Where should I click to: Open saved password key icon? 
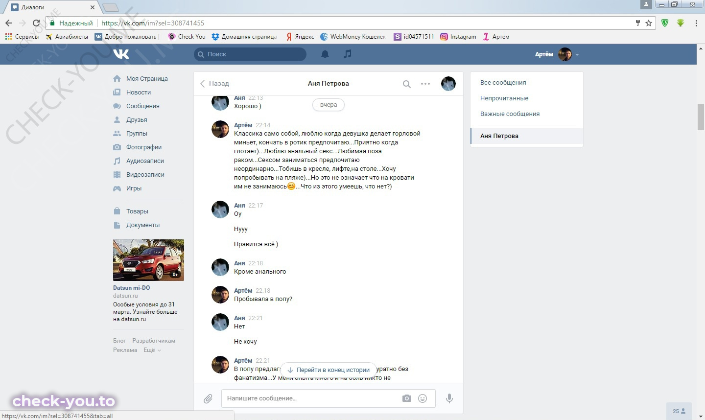click(638, 23)
